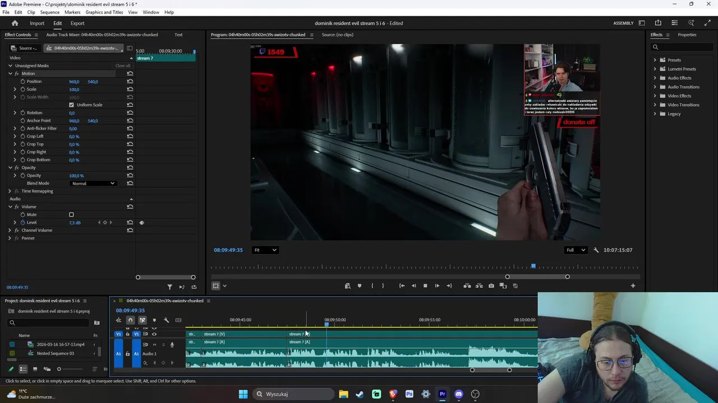Switch to the Audio Track Mixer tab

(x=102, y=35)
